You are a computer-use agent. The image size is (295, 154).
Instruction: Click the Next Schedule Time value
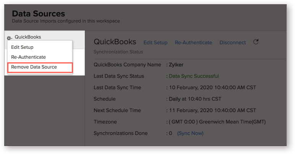[212, 110]
